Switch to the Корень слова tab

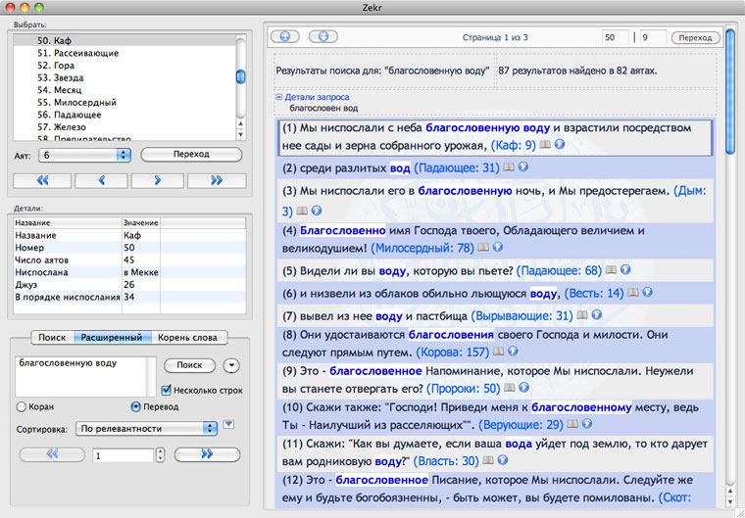point(187,338)
